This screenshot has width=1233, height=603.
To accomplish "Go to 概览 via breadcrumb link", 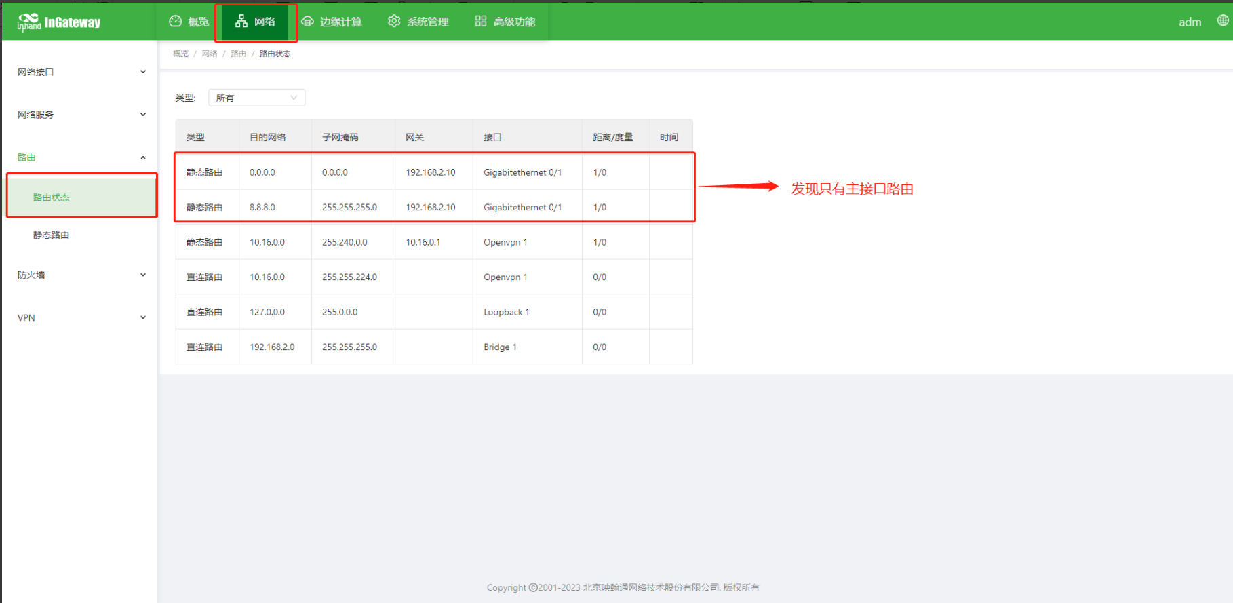I will coord(180,54).
